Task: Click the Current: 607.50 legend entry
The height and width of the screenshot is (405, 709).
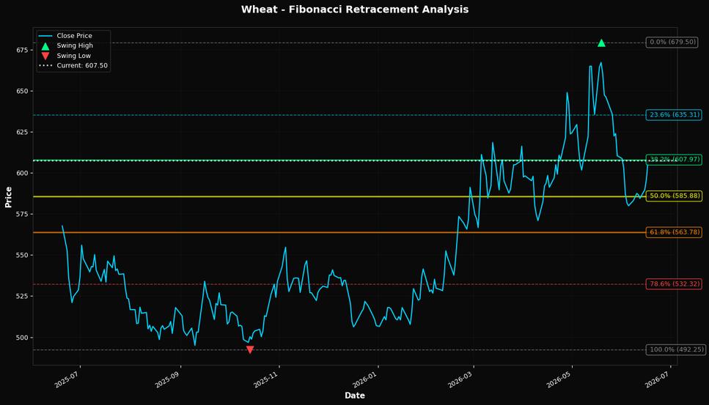Action: (x=73, y=66)
